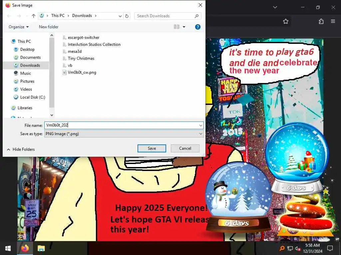Create a New folder
341x255 pixels.
[x=49, y=27]
